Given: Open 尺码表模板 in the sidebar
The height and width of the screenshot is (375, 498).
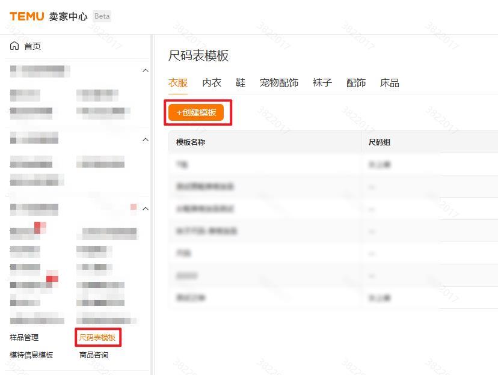Looking at the screenshot, I should coord(97,338).
